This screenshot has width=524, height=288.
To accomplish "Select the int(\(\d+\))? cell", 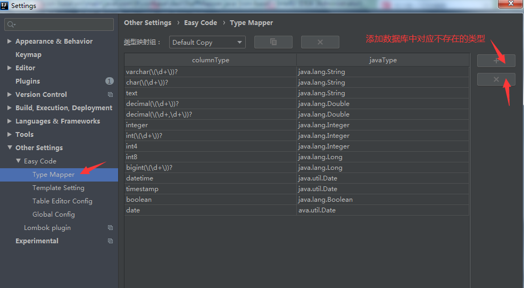I will 211,136.
